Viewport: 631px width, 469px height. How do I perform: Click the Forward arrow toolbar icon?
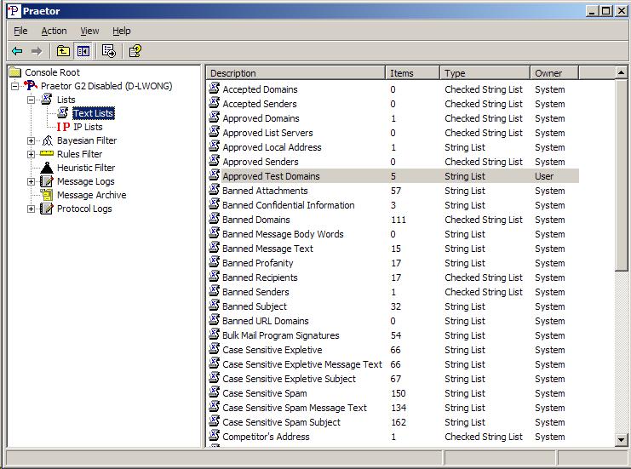[x=37, y=51]
